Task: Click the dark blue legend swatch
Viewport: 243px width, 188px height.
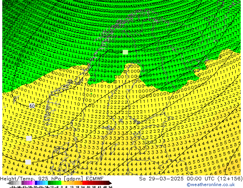Action: point(36,183)
